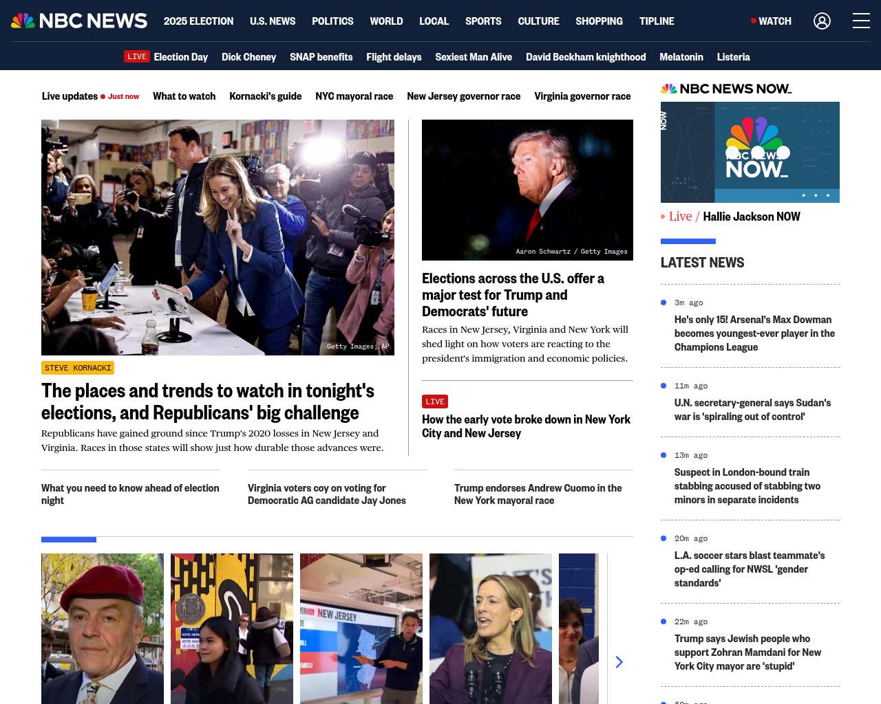Image resolution: width=881 pixels, height=704 pixels.
Task: Click Arsenal's Max Dowman latest news headline
Action: pyautogui.click(x=754, y=333)
